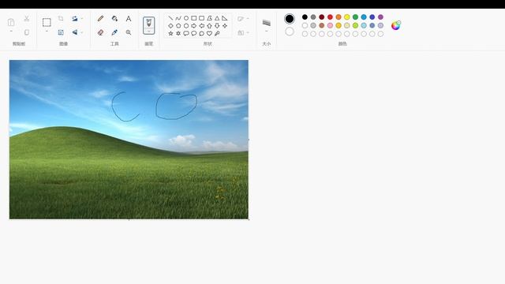Expand the Selection options arrow
505x284 pixels.
pyautogui.click(x=47, y=32)
